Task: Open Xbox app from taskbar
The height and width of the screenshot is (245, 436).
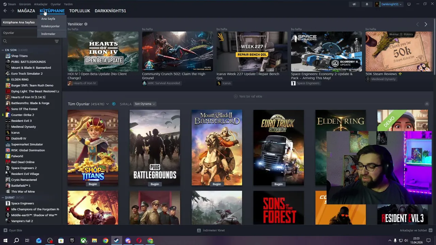Action: (x=83, y=241)
